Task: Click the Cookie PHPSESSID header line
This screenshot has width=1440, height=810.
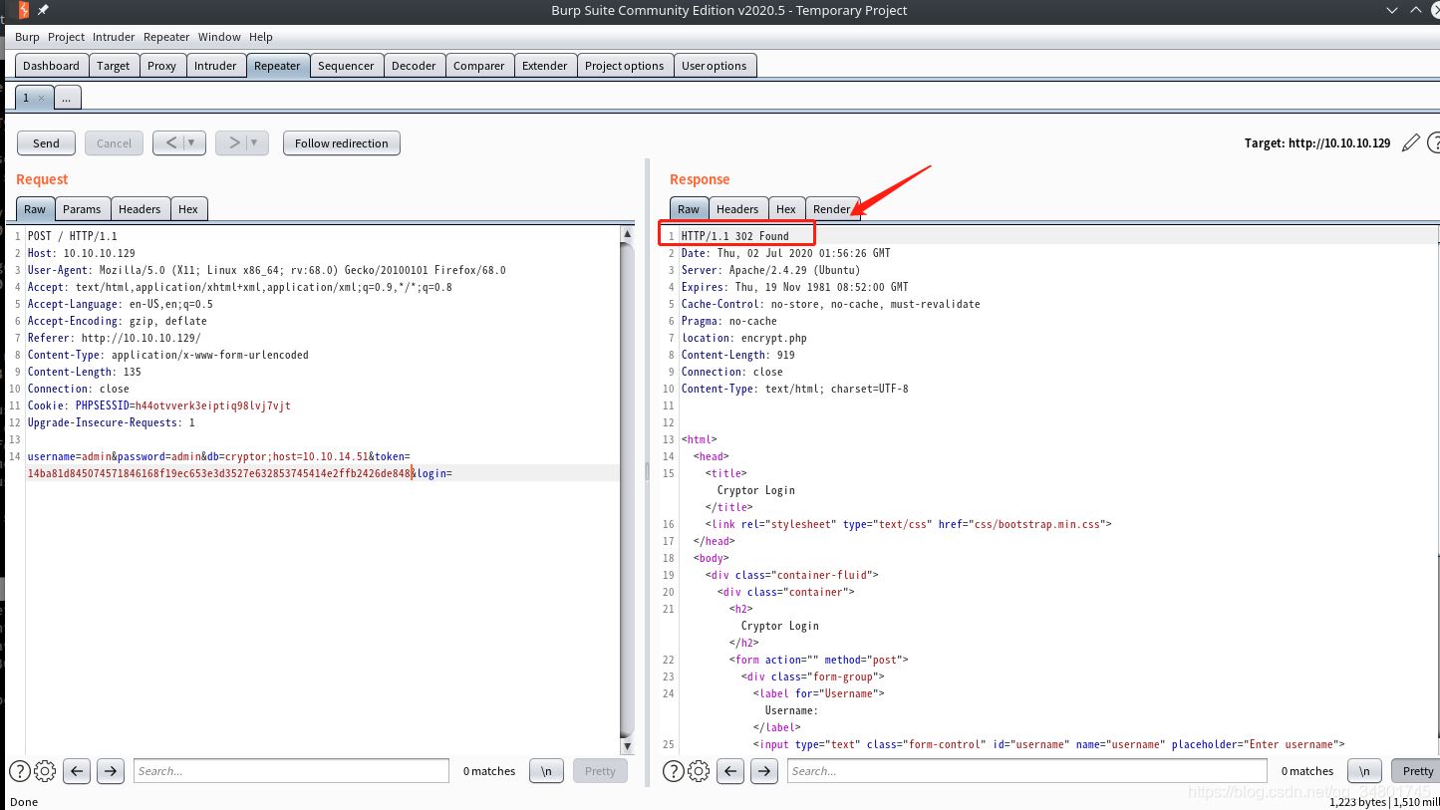Action: click(158, 405)
